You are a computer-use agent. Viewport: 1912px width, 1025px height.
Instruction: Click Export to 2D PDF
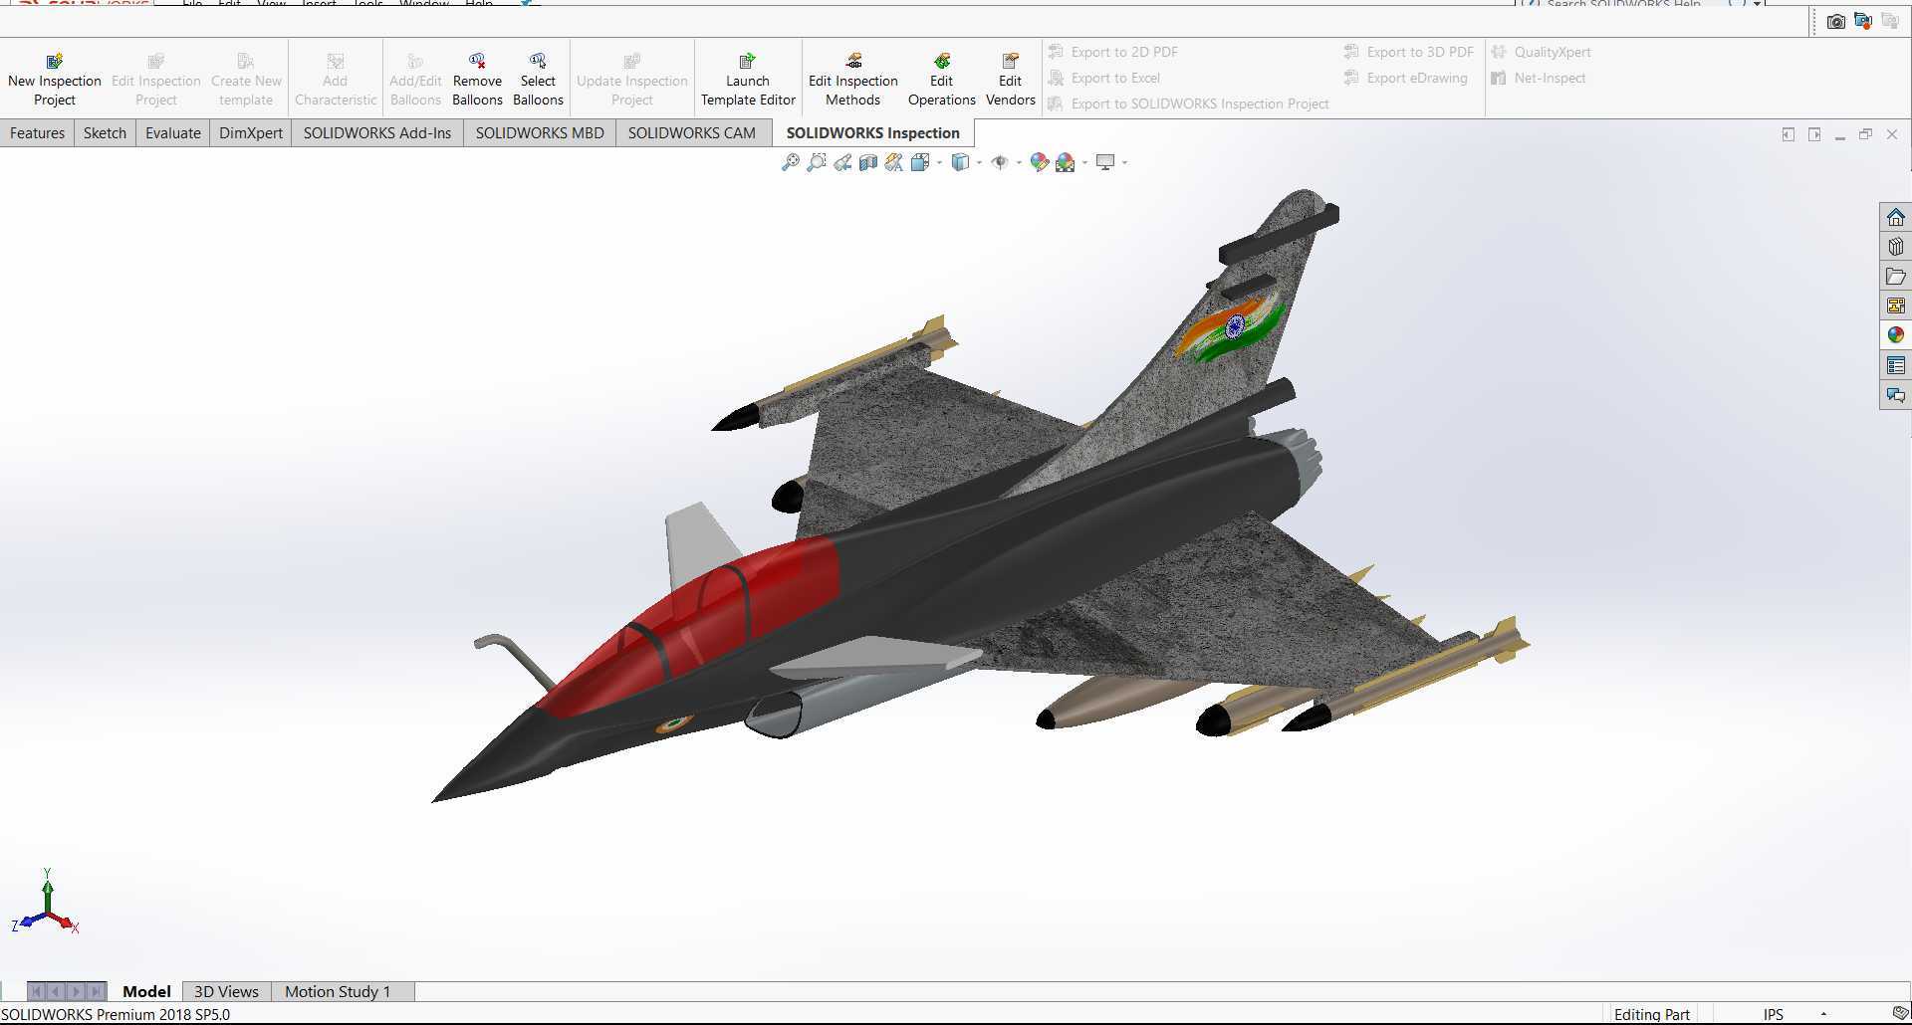click(x=1114, y=52)
